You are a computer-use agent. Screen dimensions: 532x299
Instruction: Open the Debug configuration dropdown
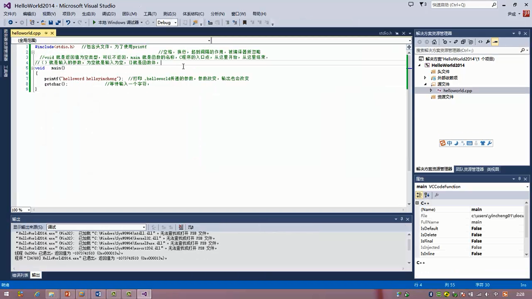[x=167, y=23]
